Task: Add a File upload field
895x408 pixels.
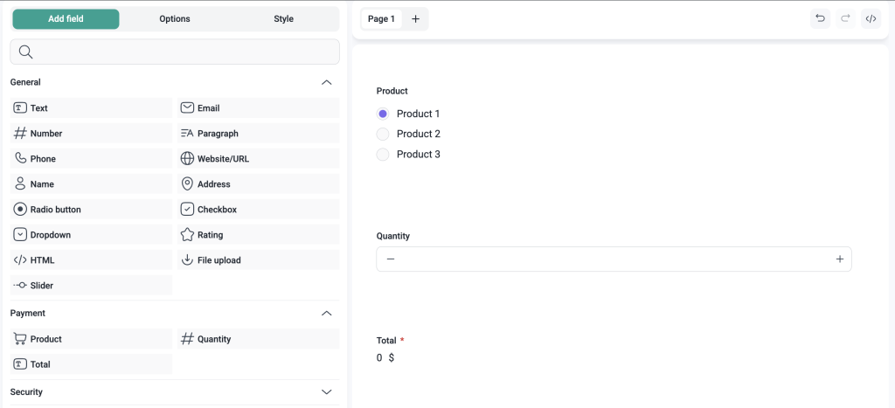Action: coord(258,260)
